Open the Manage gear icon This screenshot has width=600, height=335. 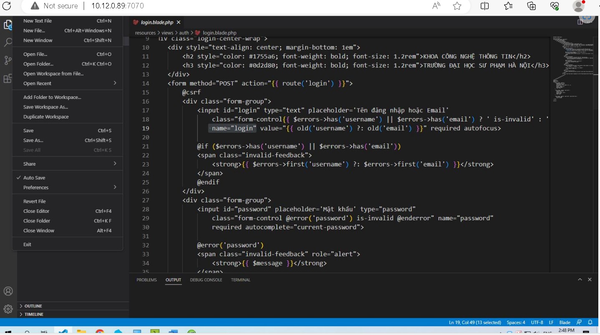coord(8,309)
